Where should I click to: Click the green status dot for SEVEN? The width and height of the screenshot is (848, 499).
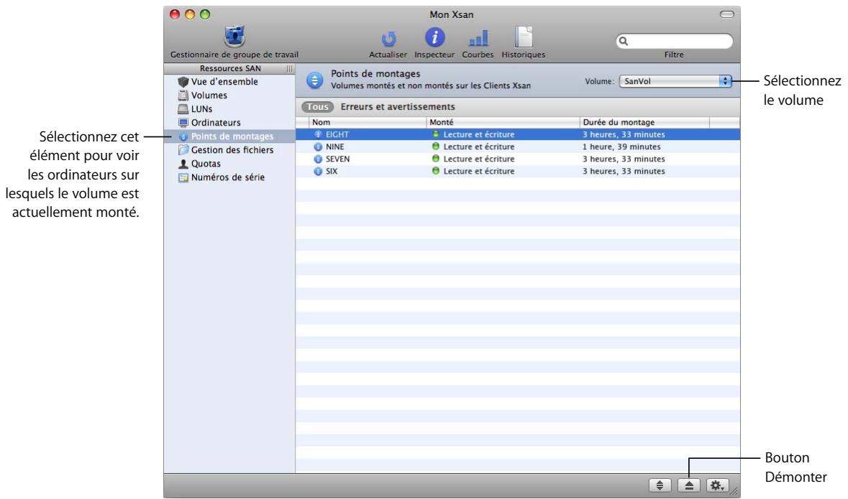coord(435,159)
